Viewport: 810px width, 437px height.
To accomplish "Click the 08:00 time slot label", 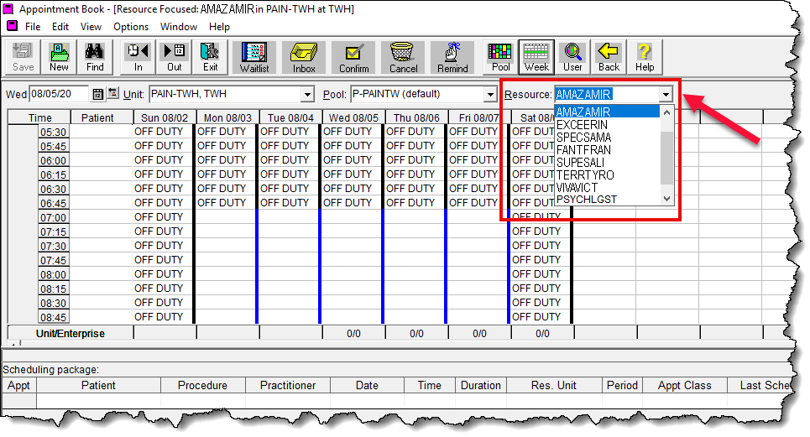I will tap(53, 274).
